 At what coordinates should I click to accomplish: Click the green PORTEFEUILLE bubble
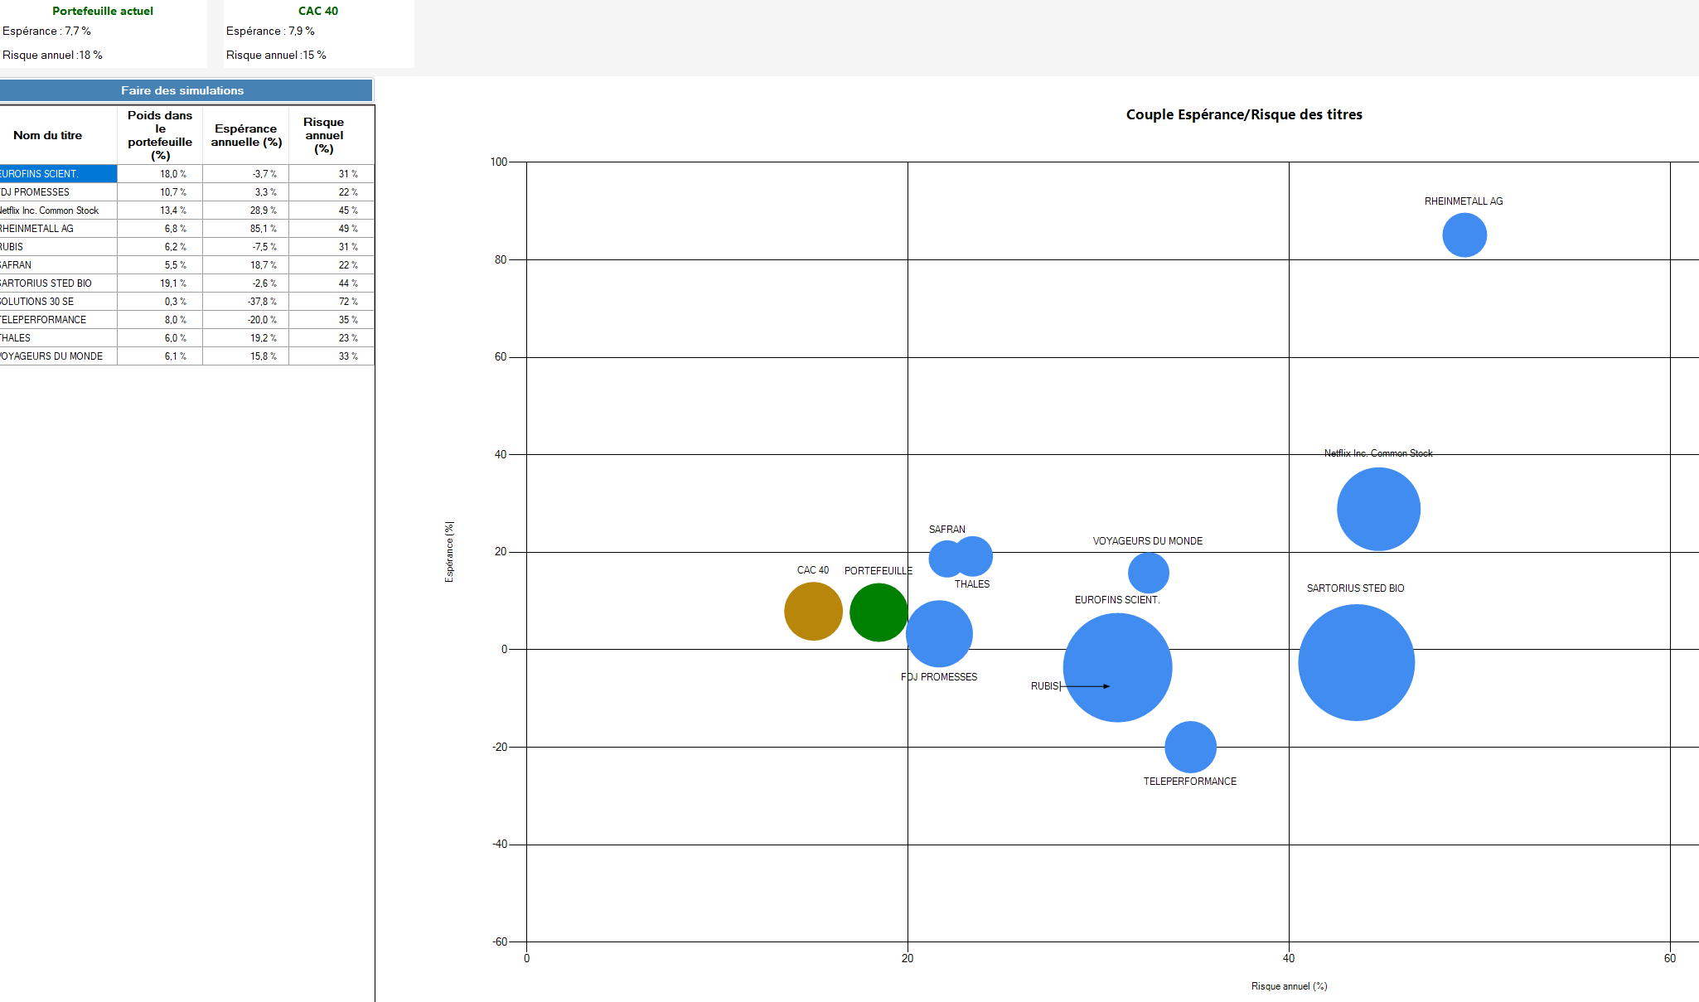(x=879, y=612)
